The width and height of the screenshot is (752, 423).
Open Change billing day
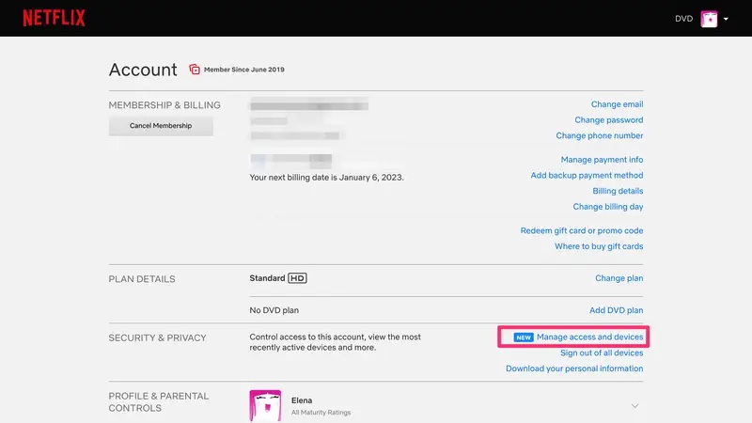607,207
